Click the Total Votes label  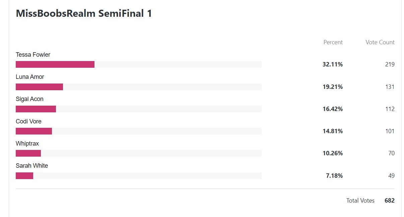point(360,201)
